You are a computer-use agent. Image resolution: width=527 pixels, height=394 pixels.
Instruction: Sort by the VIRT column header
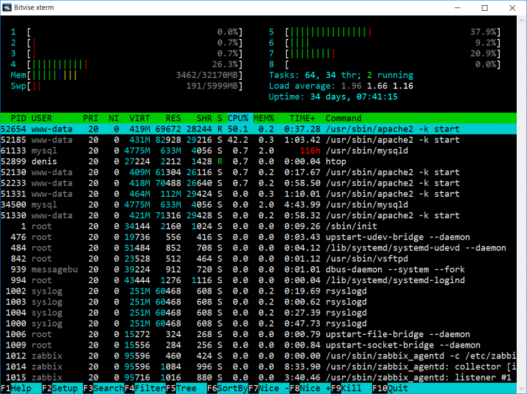point(140,118)
